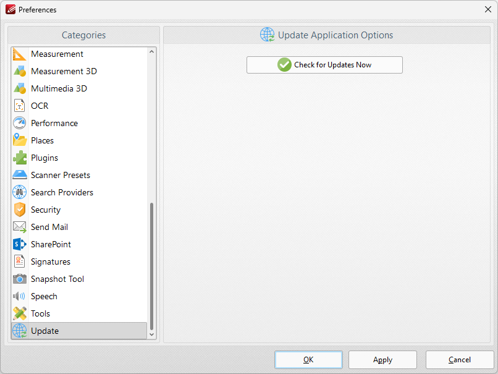
Task: Click the Signatures certificate icon
Action: point(19,261)
